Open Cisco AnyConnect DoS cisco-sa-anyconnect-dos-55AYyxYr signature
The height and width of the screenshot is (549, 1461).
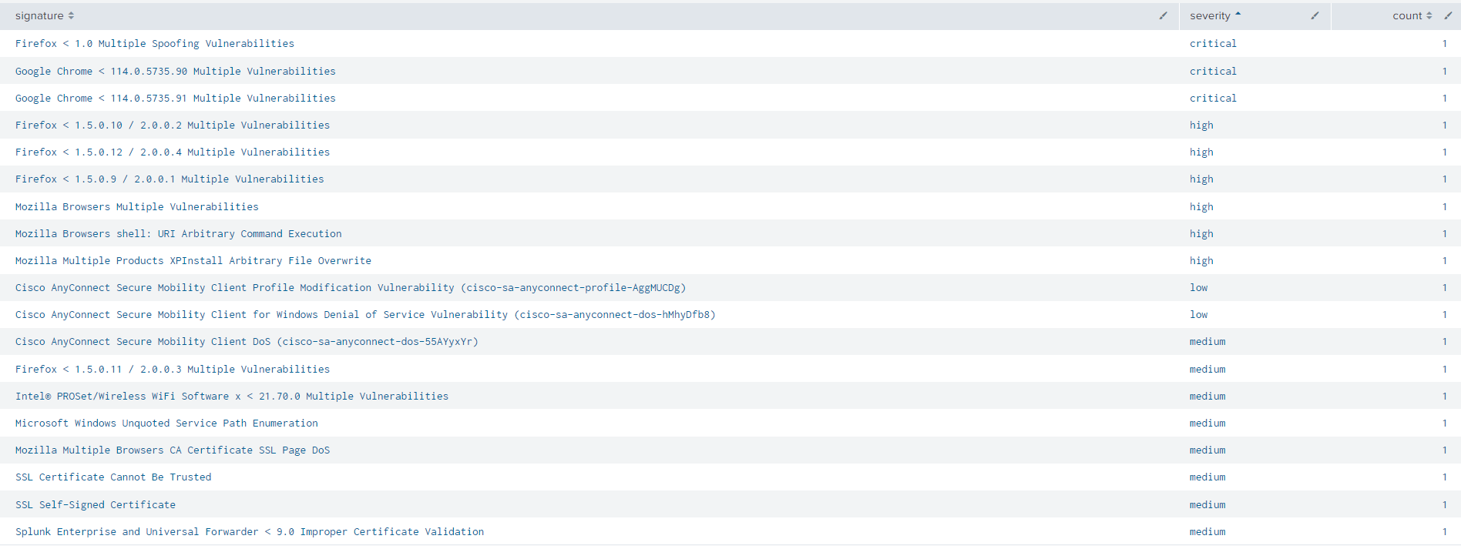pos(247,341)
